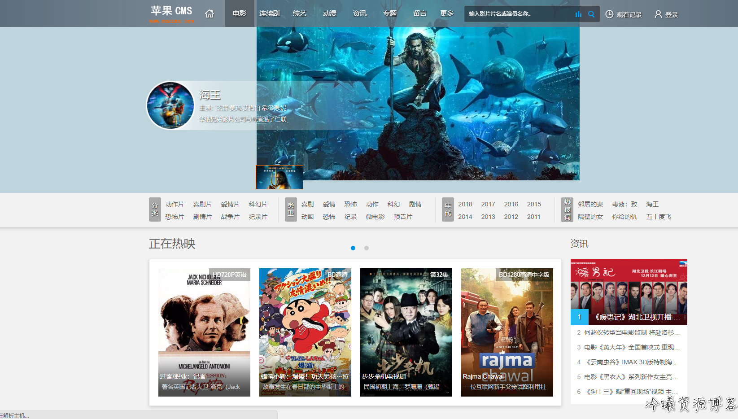Select the 预告片 type
Viewport: 738px width, 419px height.
[x=403, y=217]
